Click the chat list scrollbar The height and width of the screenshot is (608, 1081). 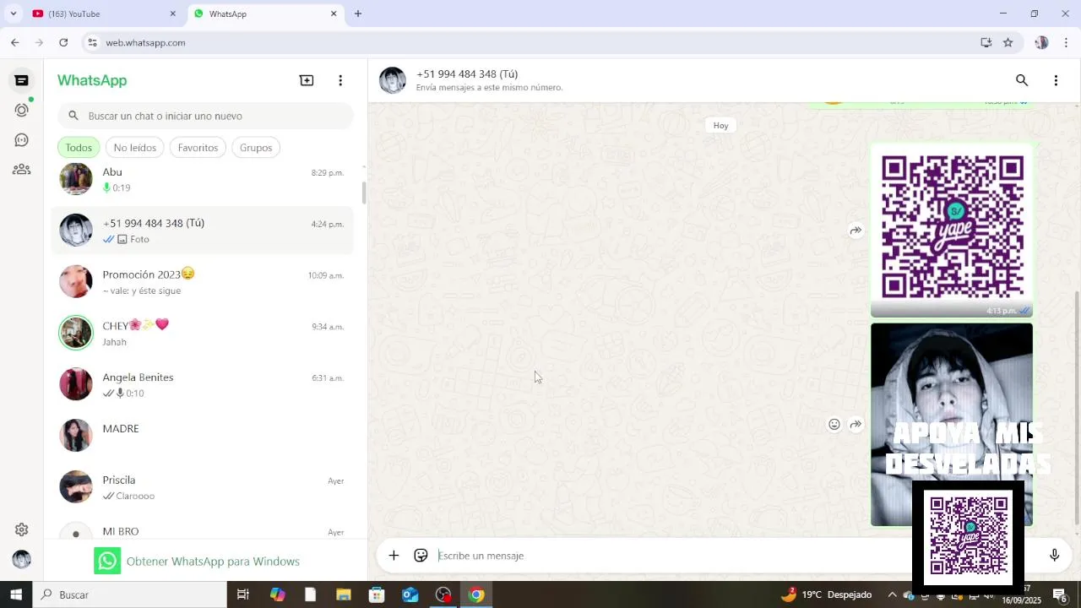click(364, 192)
